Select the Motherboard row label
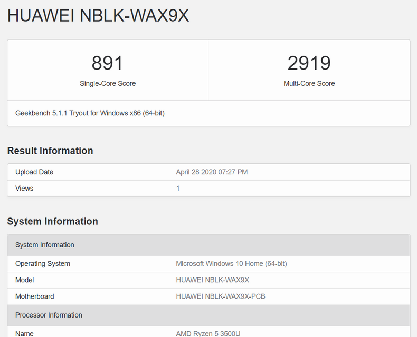The width and height of the screenshot is (417, 337). tap(35, 296)
